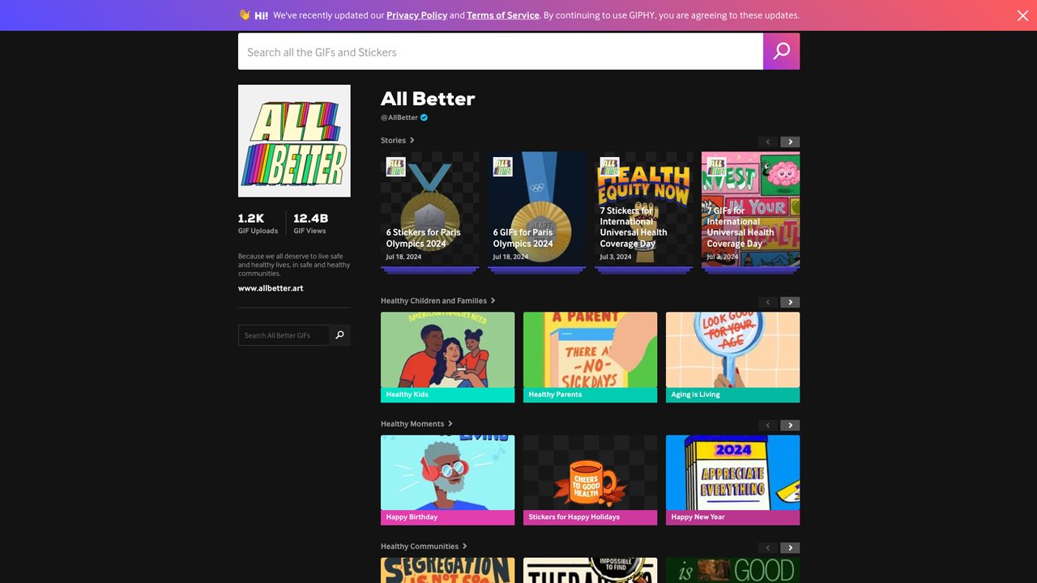
Task: Open the Aging is Living collection
Action: (732, 357)
